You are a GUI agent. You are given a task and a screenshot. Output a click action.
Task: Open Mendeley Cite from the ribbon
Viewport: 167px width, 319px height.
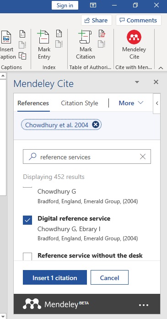point(134,45)
